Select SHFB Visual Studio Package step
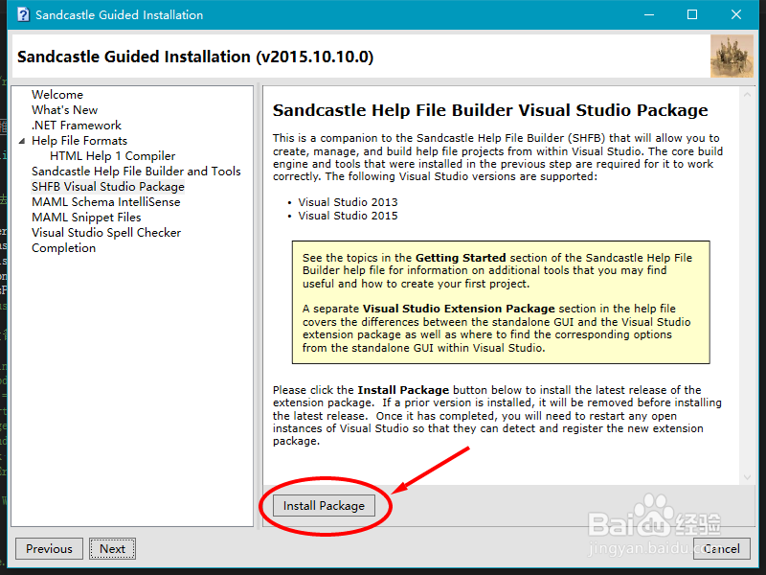Image resolution: width=766 pixels, height=575 pixels. click(x=108, y=187)
